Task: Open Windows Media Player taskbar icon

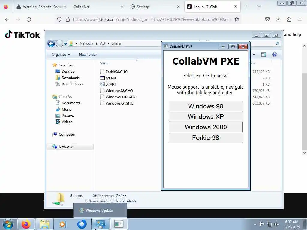Action: pos(63,224)
